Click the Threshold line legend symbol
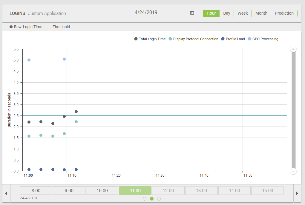 [47, 27]
